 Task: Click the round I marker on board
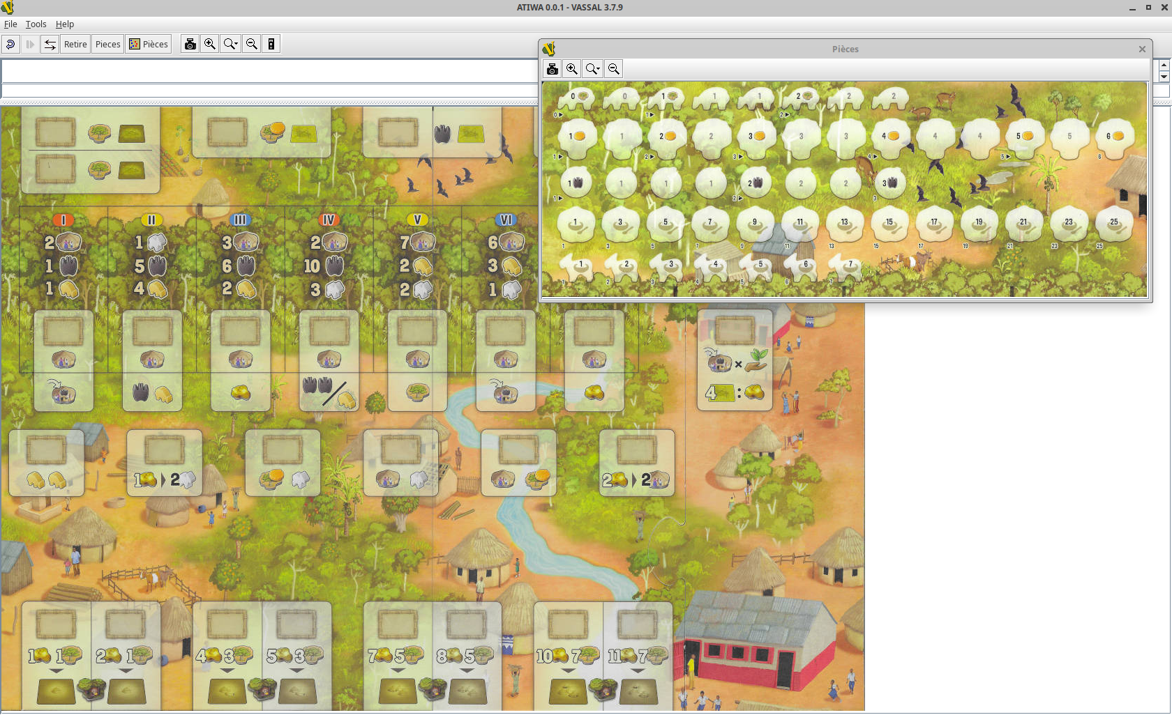coord(63,220)
